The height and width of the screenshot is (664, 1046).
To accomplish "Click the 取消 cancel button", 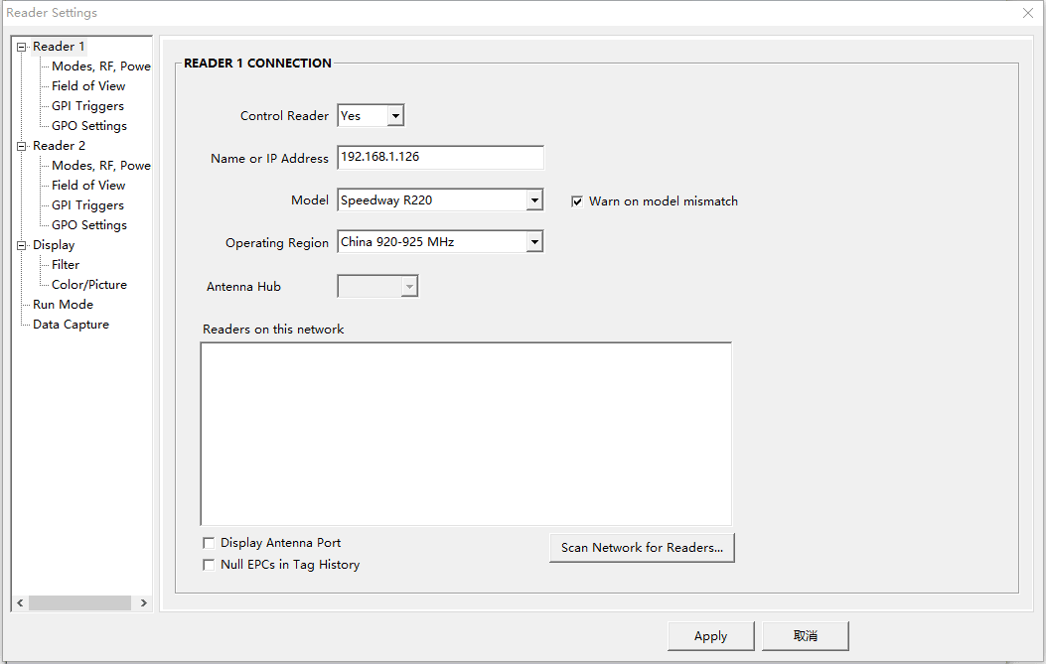I will (x=805, y=636).
